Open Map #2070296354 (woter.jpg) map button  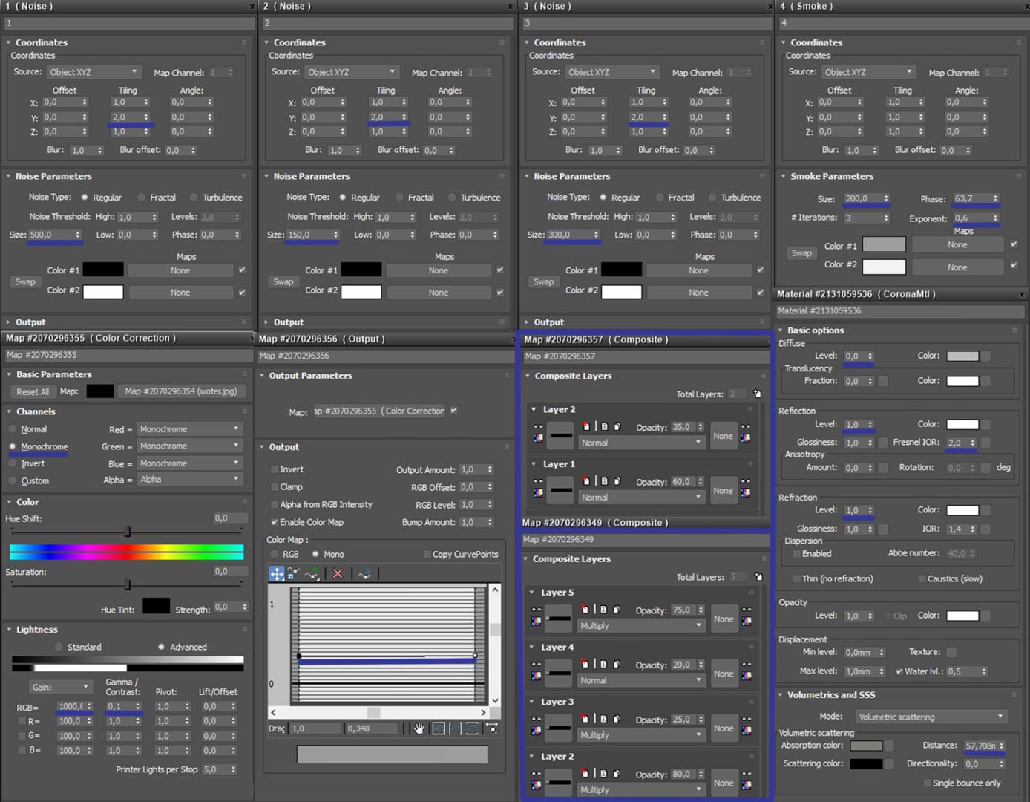181,391
